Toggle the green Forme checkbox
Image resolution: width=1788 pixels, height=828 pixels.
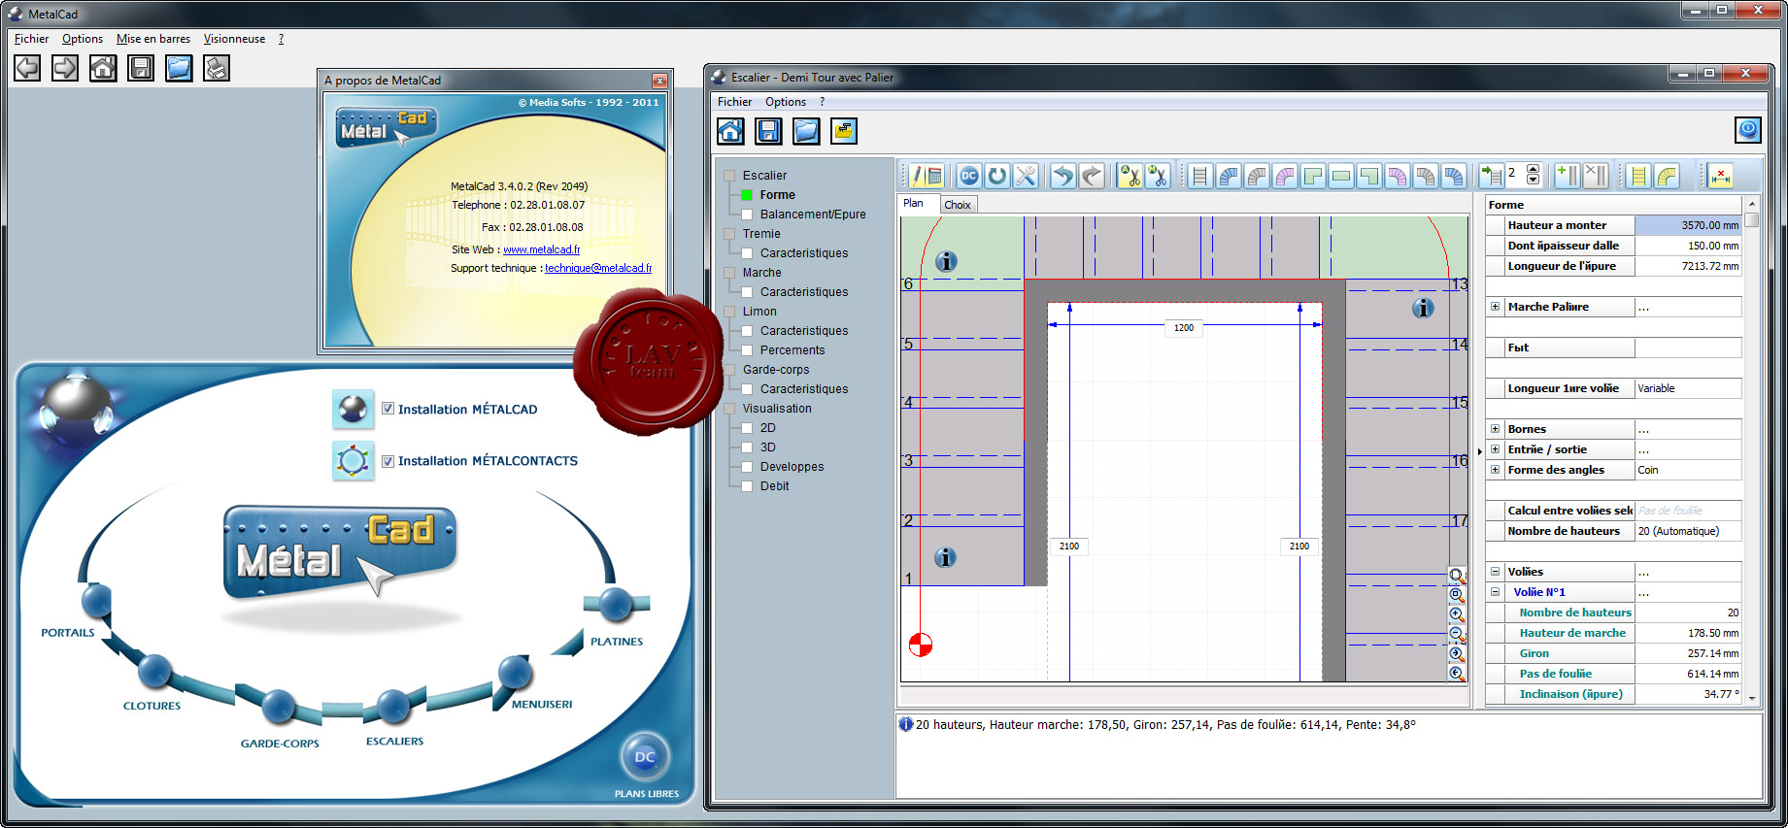[x=747, y=195]
